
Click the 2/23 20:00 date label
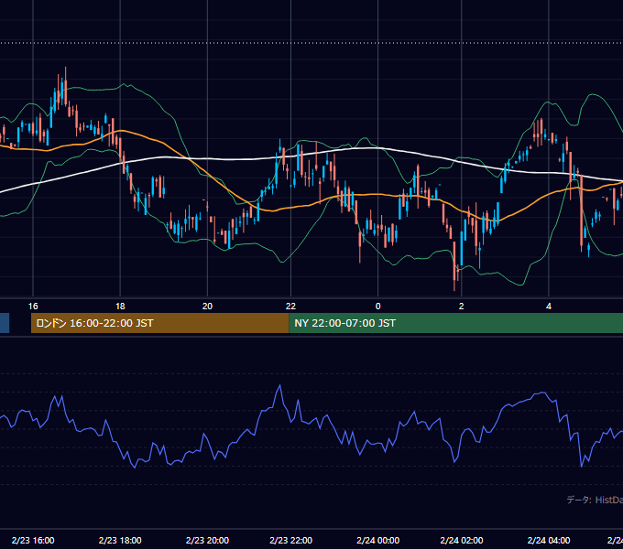pos(207,540)
